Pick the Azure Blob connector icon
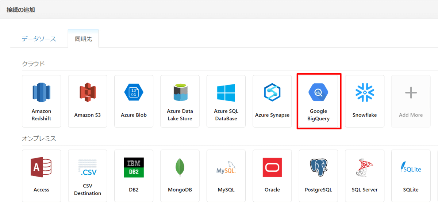This screenshot has width=438, height=216. pyautogui.click(x=134, y=93)
